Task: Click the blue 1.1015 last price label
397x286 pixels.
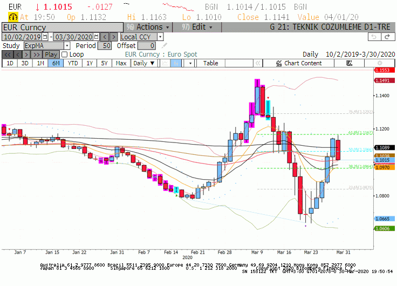Action: pos(385,160)
